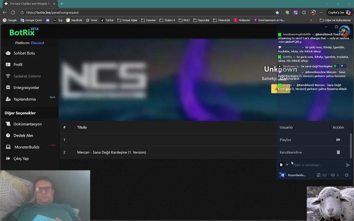The height and width of the screenshot is (221, 354).
Task: Open the browser profile avatar
Action: tap(313, 12)
